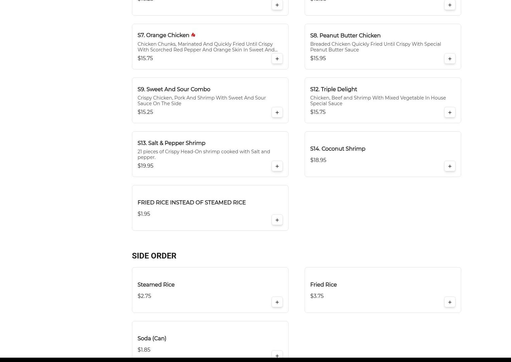The height and width of the screenshot is (362, 511).
Task: Click the Soda (Can) item name
Action: 152,339
